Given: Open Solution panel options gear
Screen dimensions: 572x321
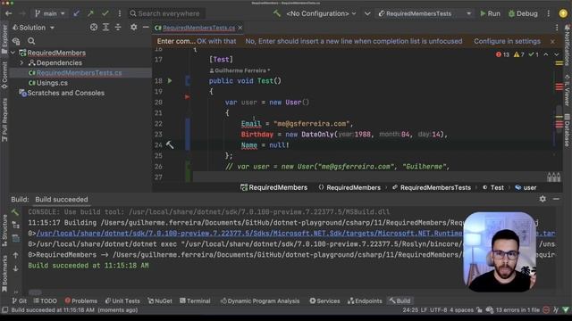Looking at the screenshot, I should pyautogui.click(x=133, y=28).
